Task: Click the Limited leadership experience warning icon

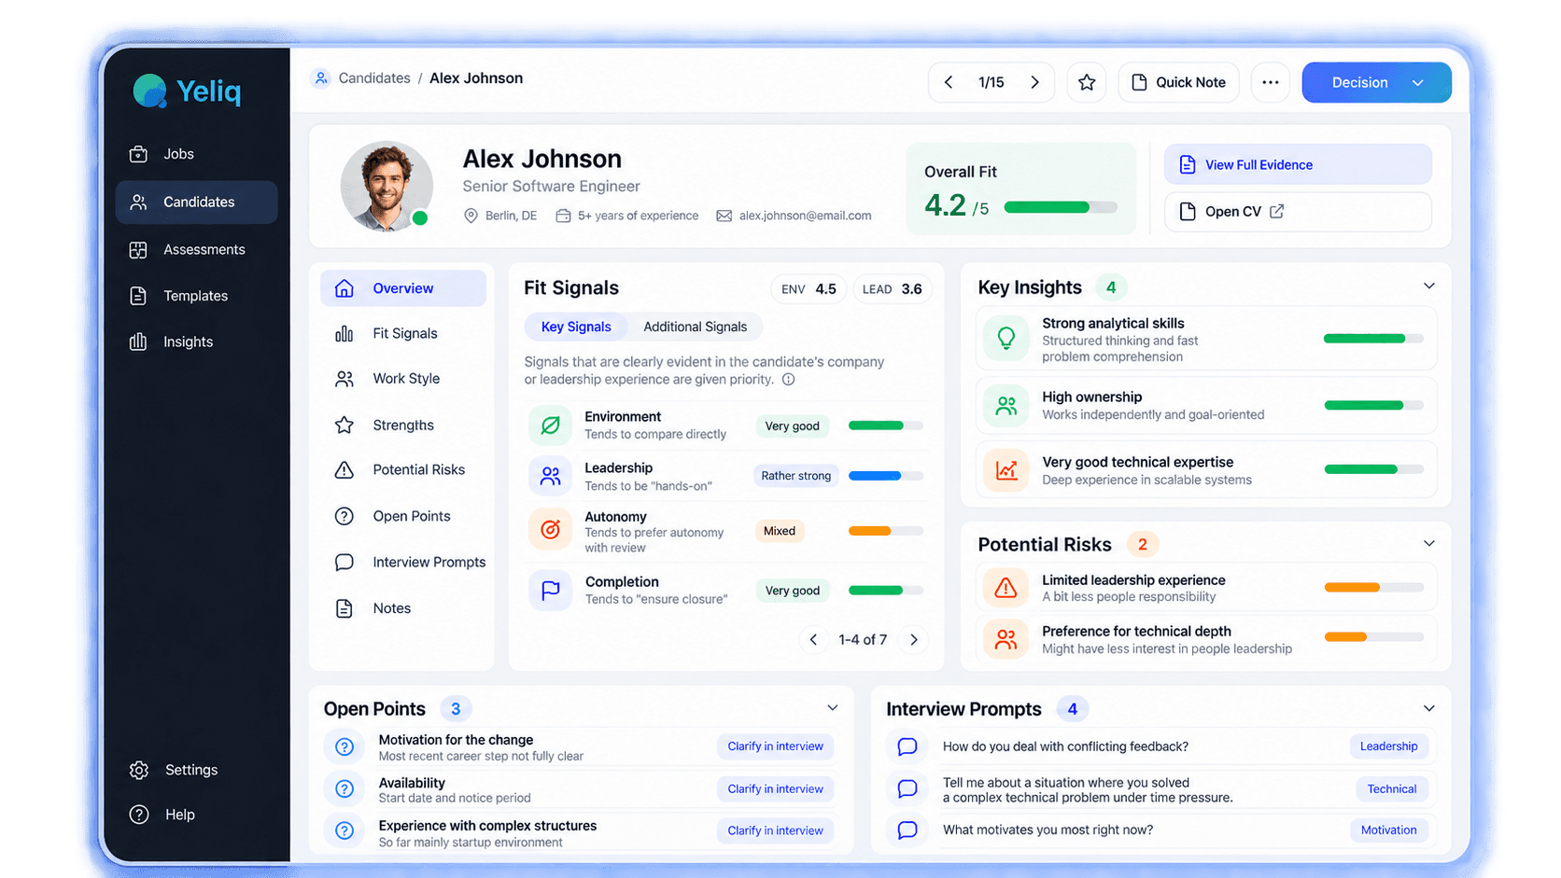Action: click(1006, 588)
